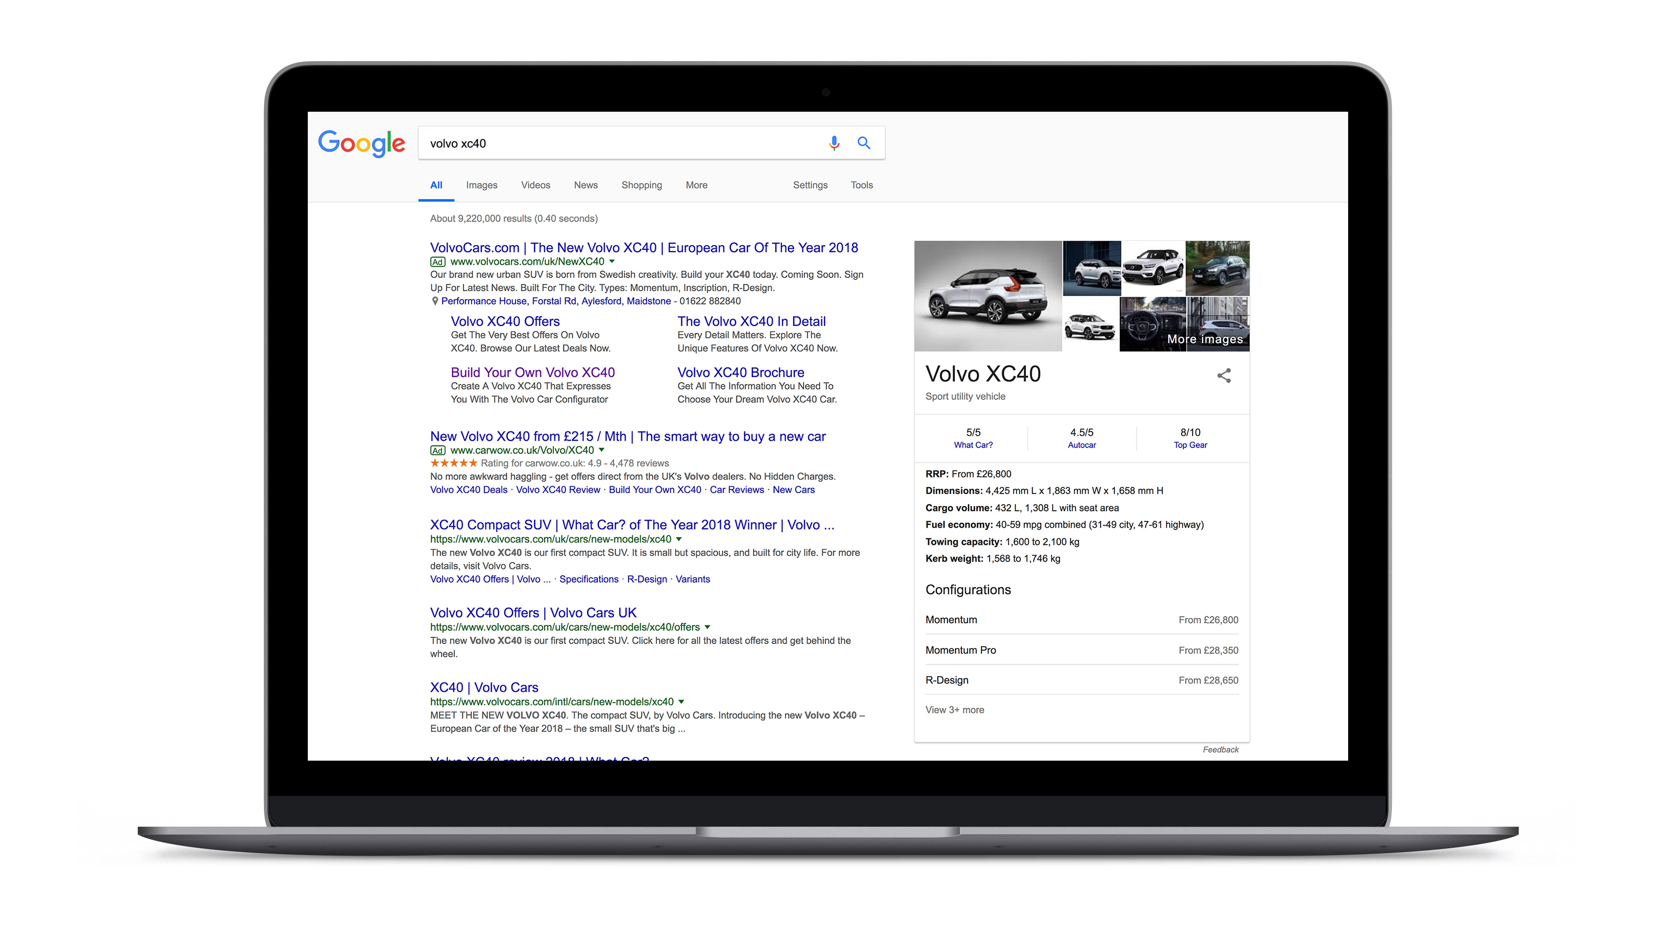
Task: Switch to the Videos tab
Action: (536, 185)
